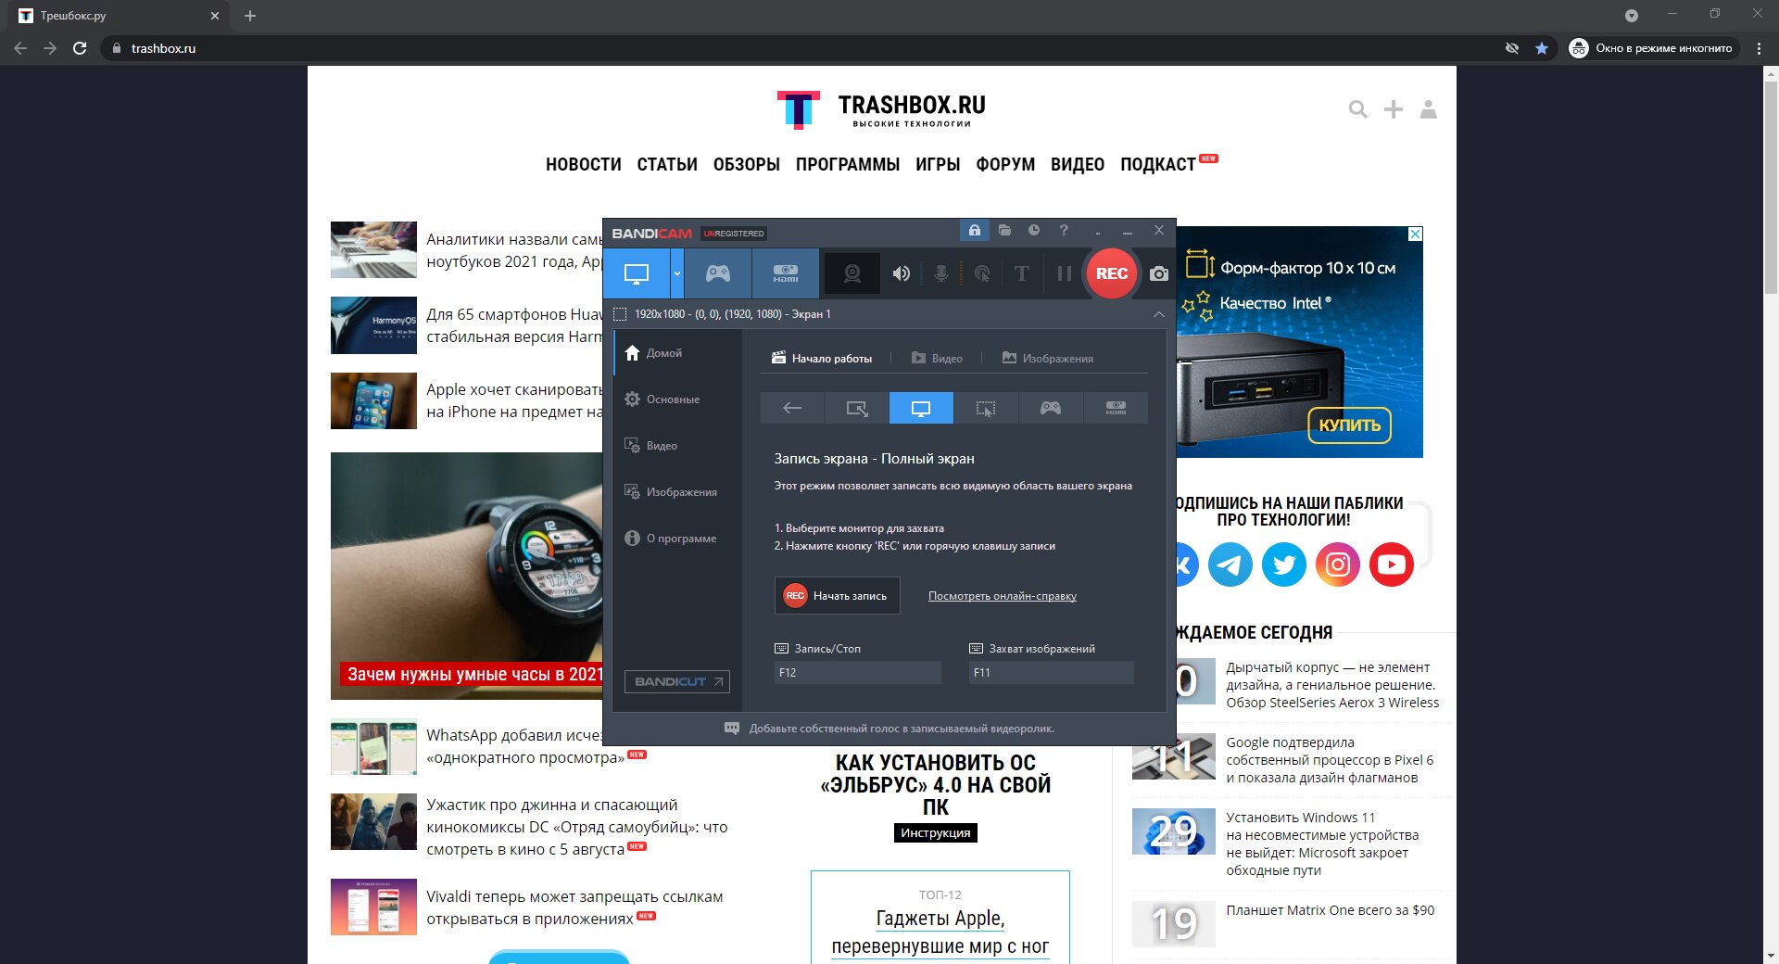The height and width of the screenshot is (964, 1779).
Task: Select fullscreen recording mode icon in row
Action: (921, 408)
